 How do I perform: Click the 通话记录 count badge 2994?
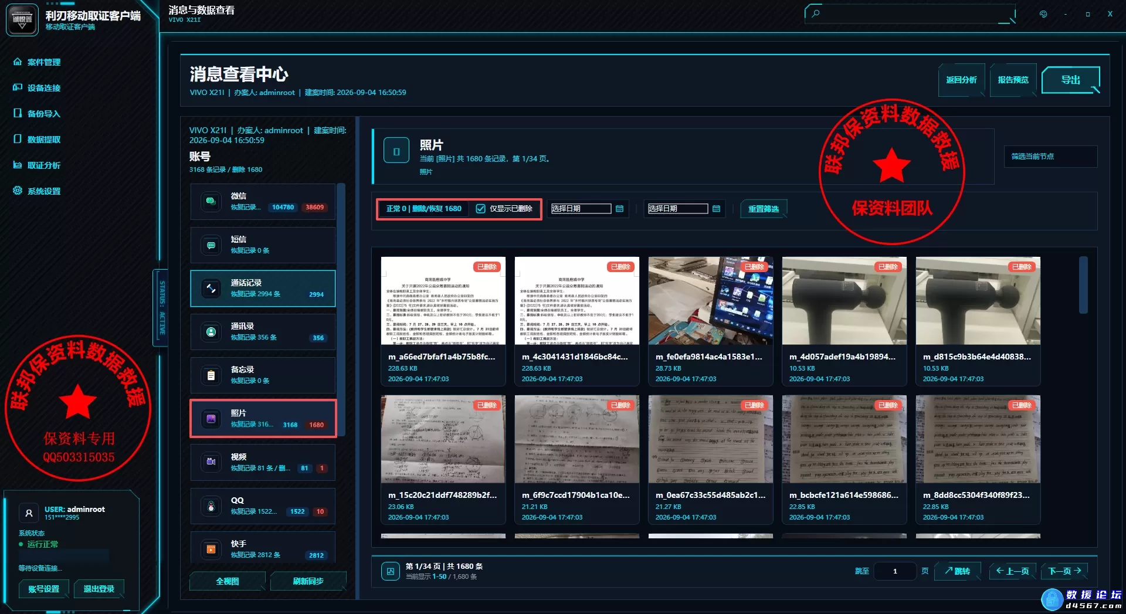pos(316,294)
